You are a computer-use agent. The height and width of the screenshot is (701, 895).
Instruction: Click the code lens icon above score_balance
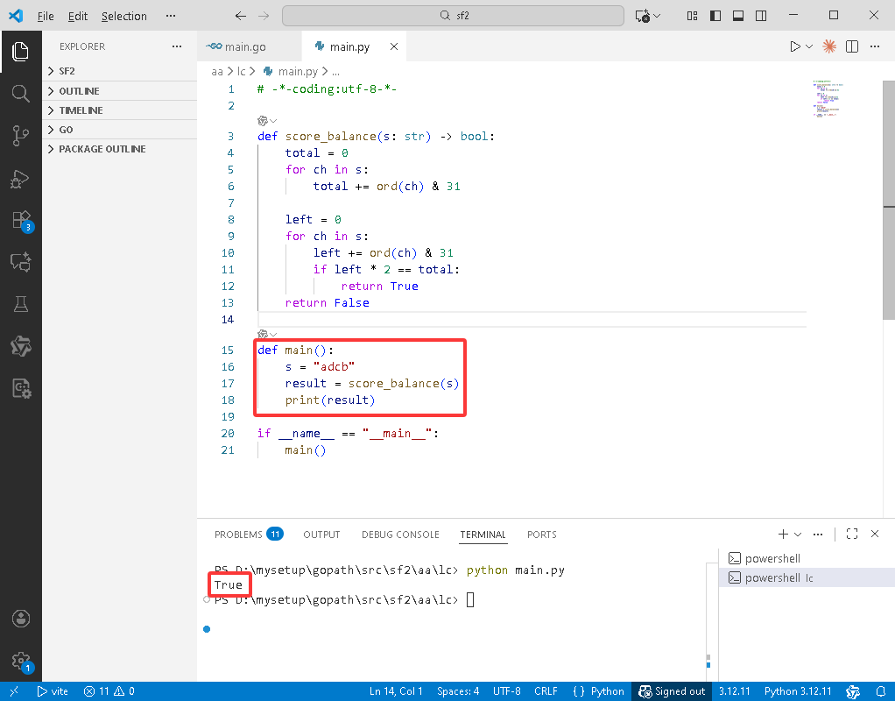coord(263,121)
